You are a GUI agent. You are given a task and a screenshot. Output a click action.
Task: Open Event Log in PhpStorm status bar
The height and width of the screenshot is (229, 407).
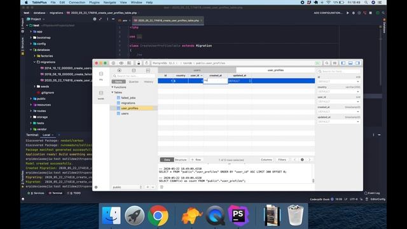372,193
